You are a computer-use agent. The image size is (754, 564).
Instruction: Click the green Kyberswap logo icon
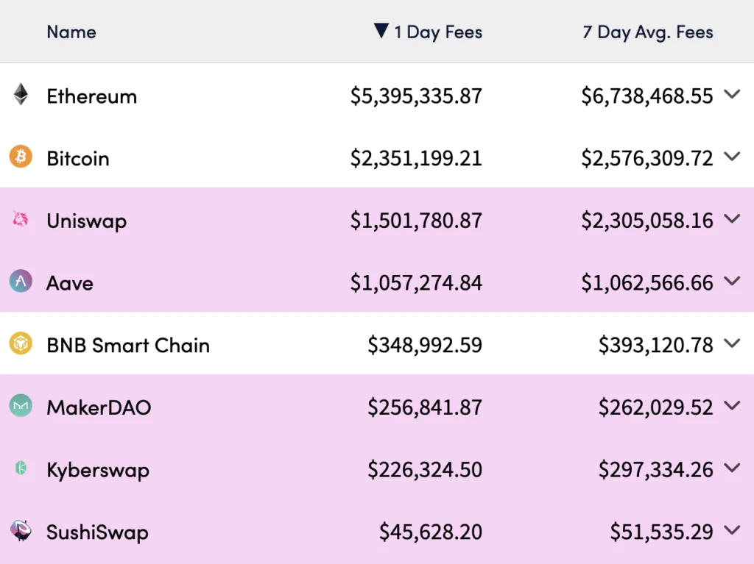tap(21, 468)
